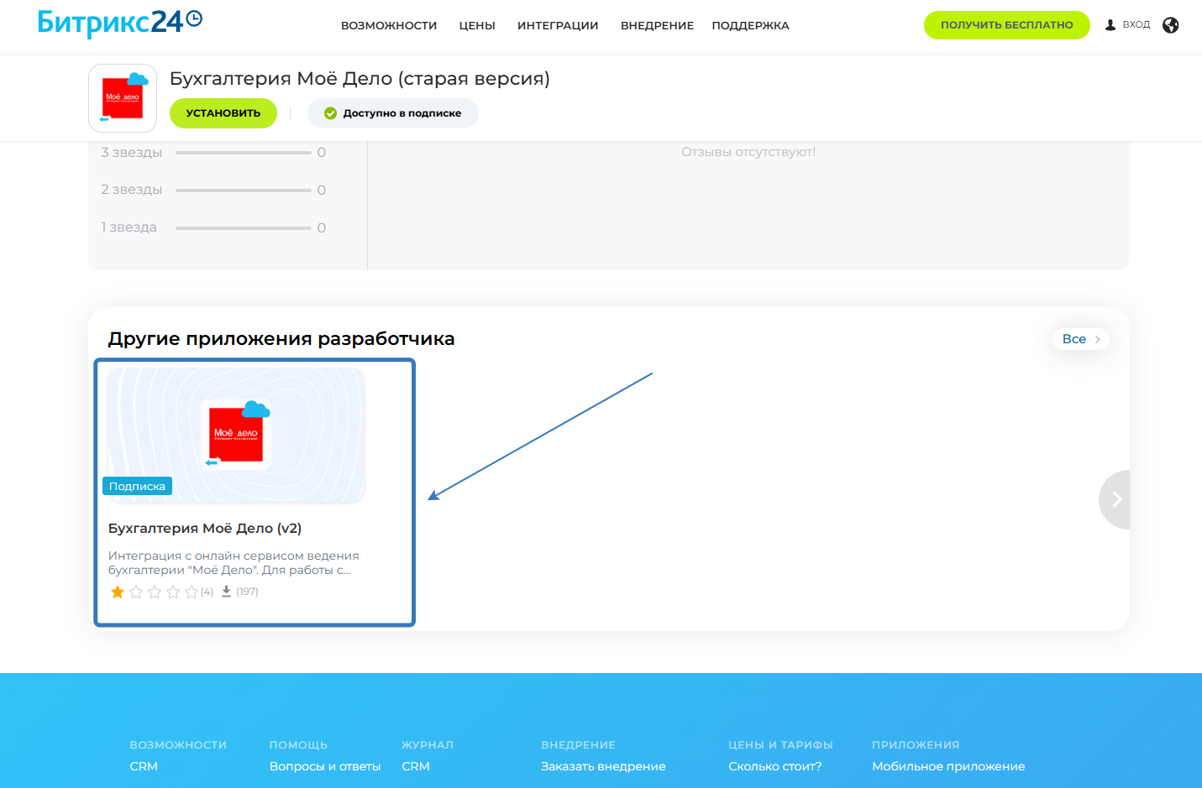Click the 2 звезды rating bar

click(244, 190)
